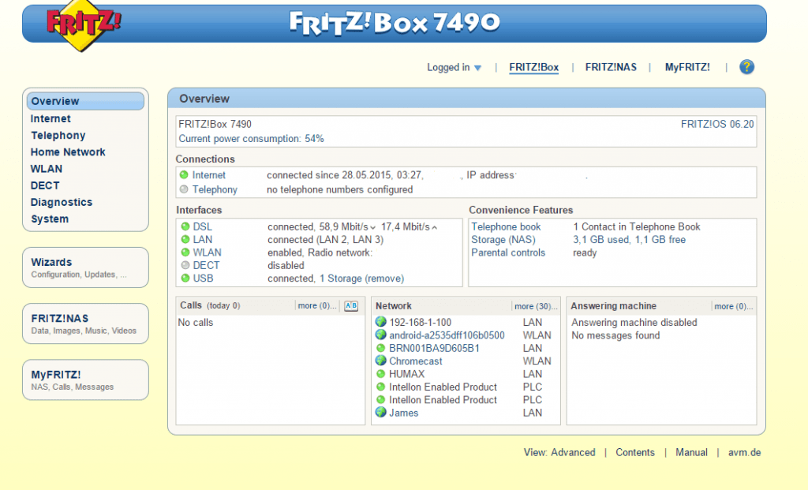Open Current power consumption details
The height and width of the screenshot is (490, 808).
(x=251, y=139)
